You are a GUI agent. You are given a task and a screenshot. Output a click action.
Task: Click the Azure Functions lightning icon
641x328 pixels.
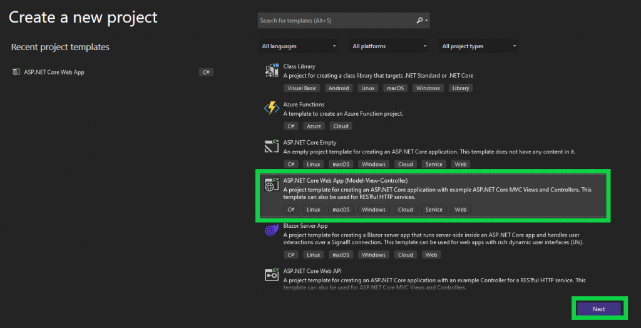272,108
